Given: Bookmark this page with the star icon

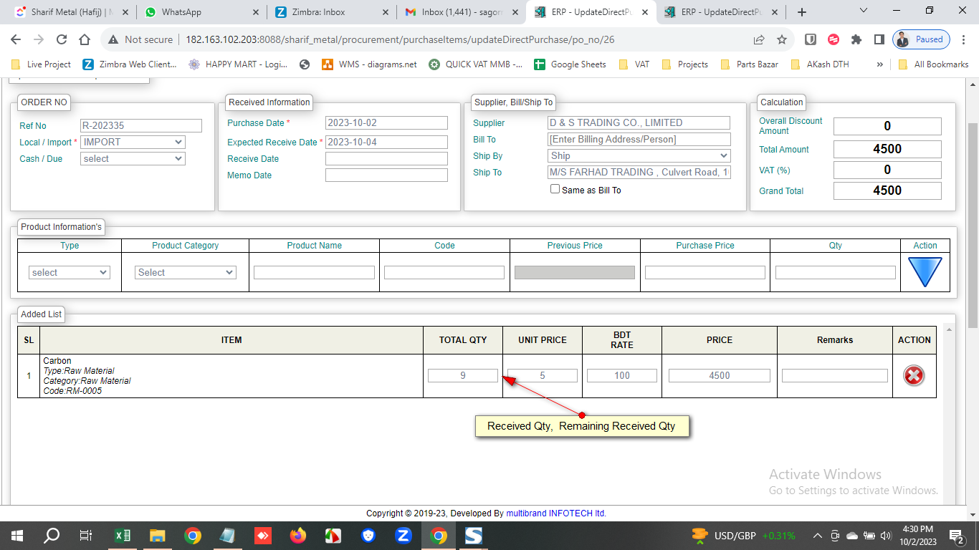Looking at the screenshot, I should tap(782, 40).
